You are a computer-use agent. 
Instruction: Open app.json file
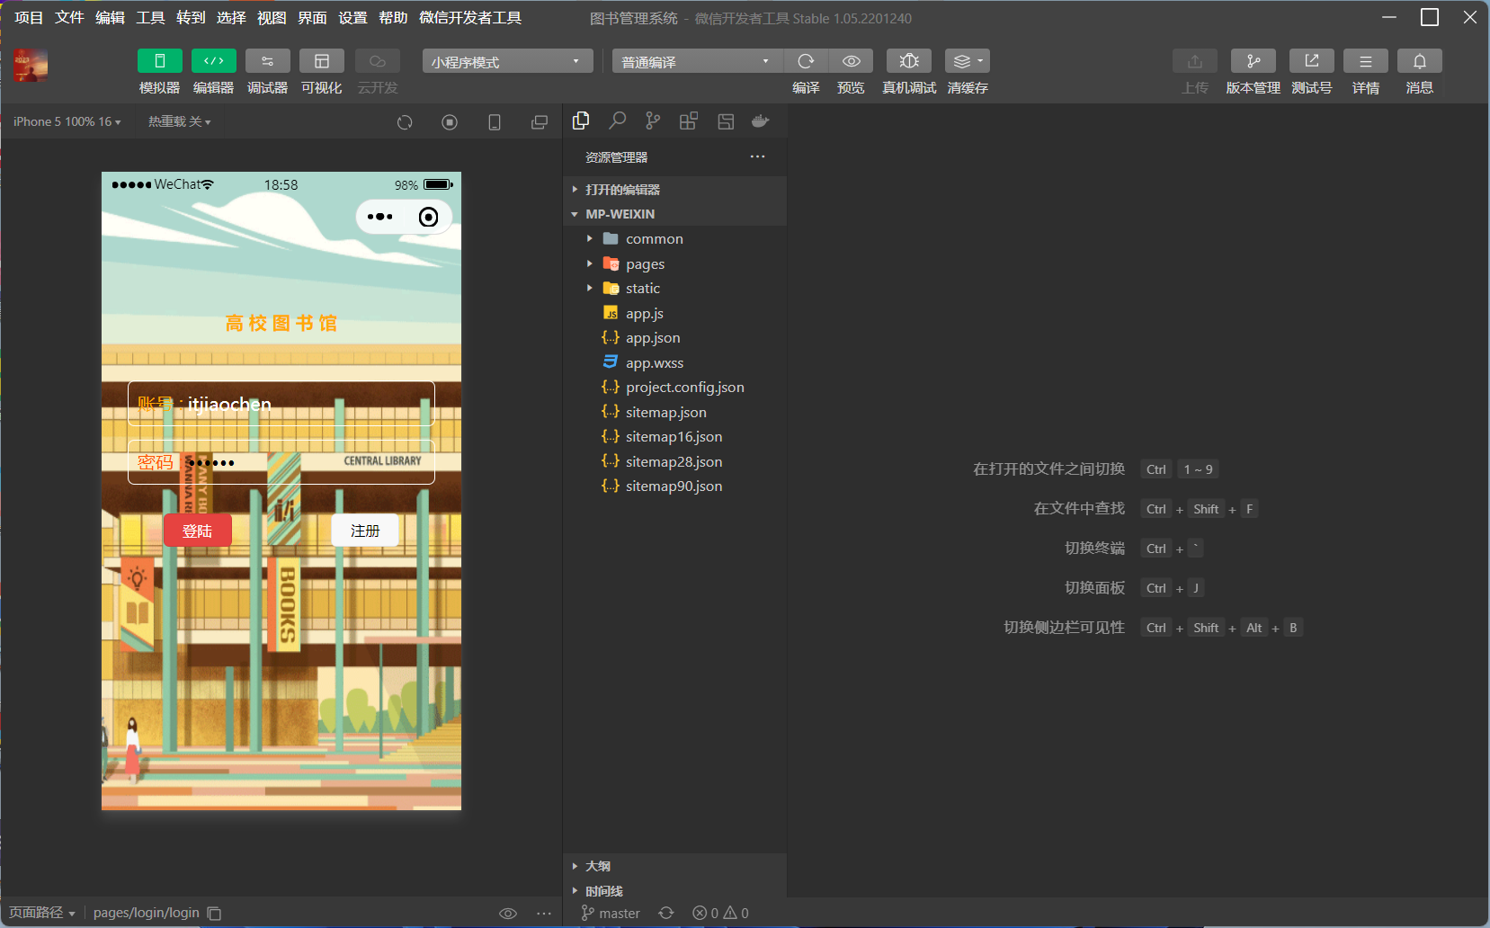[x=674, y=337]
